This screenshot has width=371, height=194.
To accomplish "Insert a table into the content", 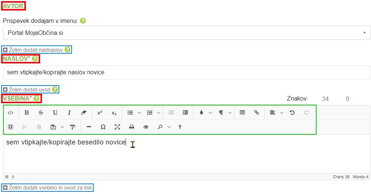I will pyautogui.click(x=242, y=113).
